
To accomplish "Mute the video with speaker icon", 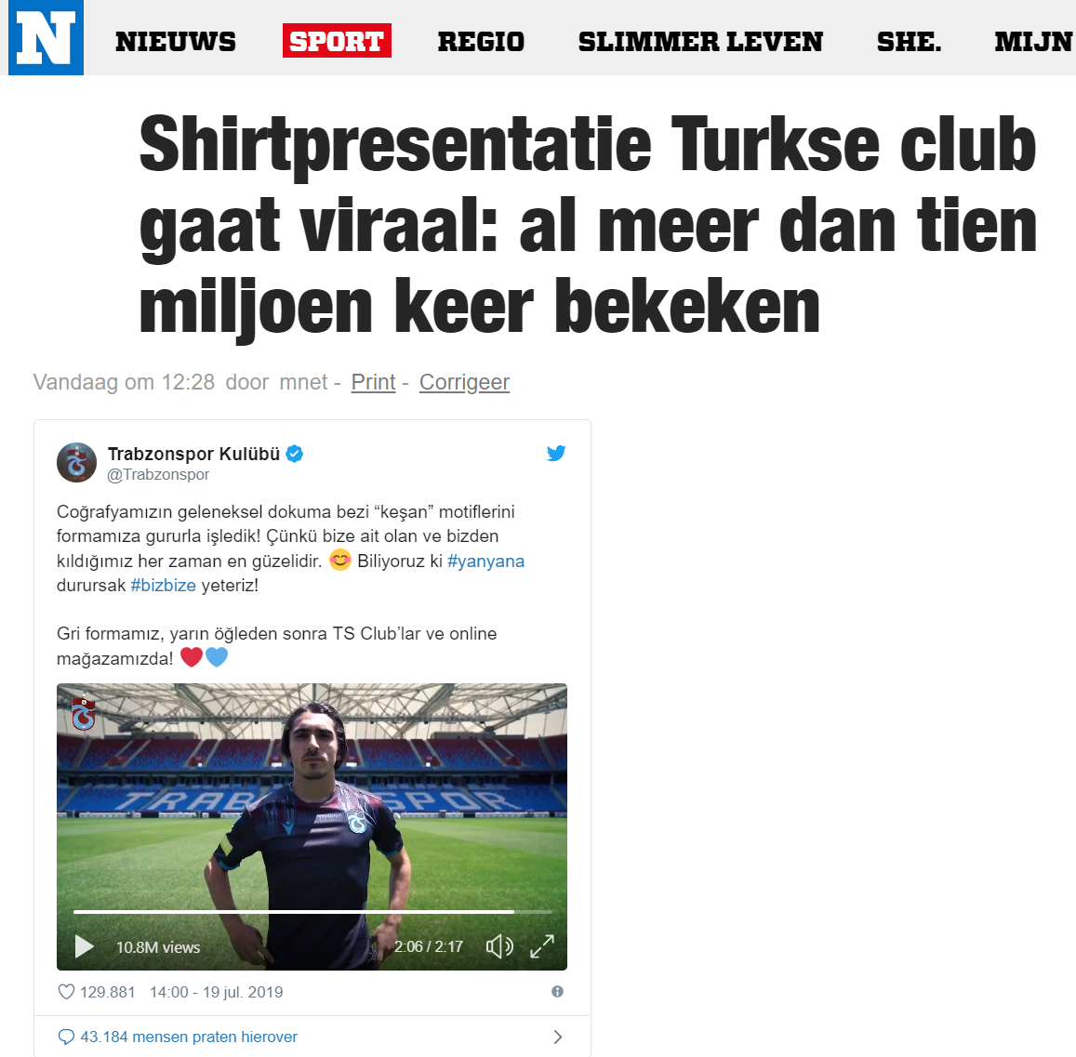I will [499, 946].
